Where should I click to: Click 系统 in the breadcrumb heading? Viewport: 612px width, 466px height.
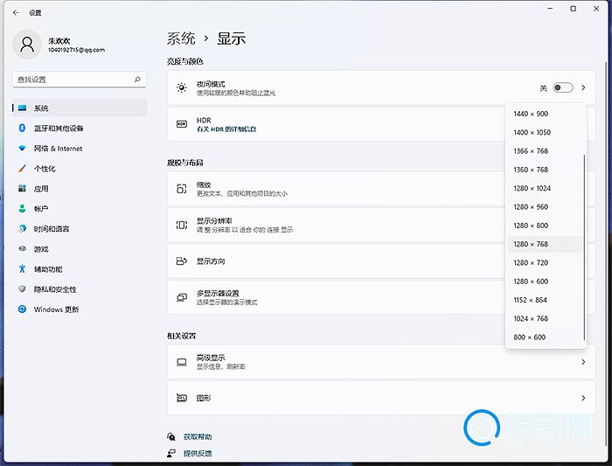(181, 38)
